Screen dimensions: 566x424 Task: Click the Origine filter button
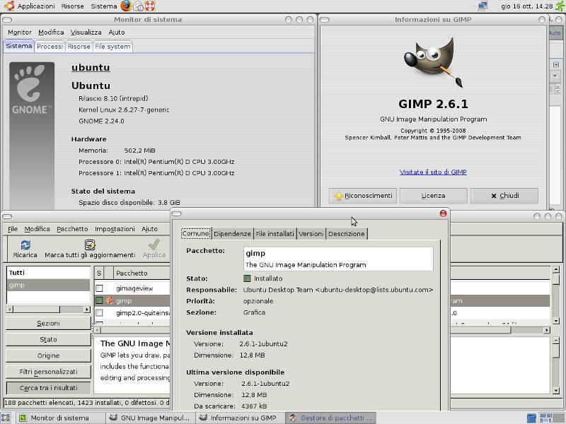(48, 356)
